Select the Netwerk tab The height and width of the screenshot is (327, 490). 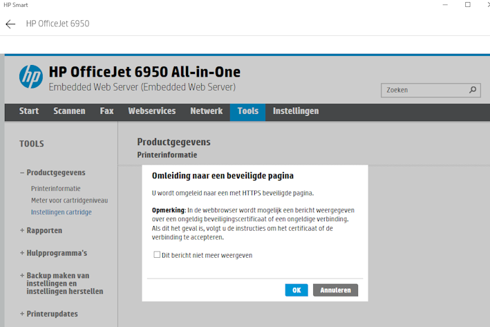tap(207, 111)
